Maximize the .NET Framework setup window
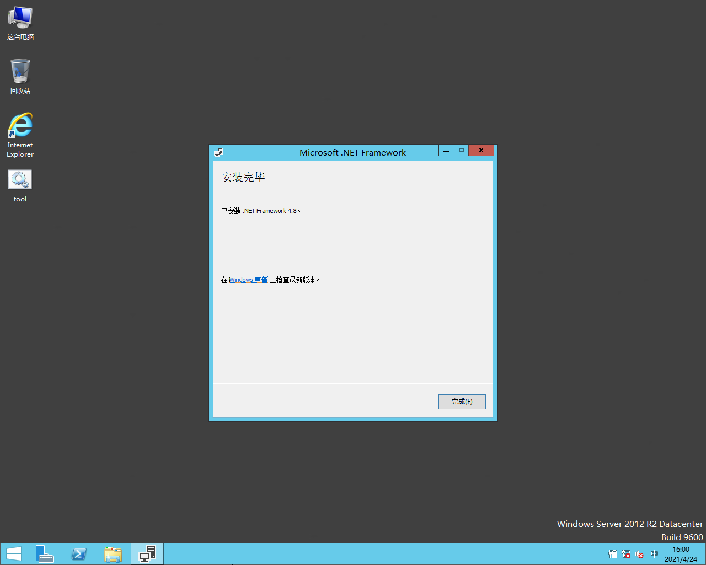Image resolution: width=706 pixels, height=565 pixels. click(462, 151)
